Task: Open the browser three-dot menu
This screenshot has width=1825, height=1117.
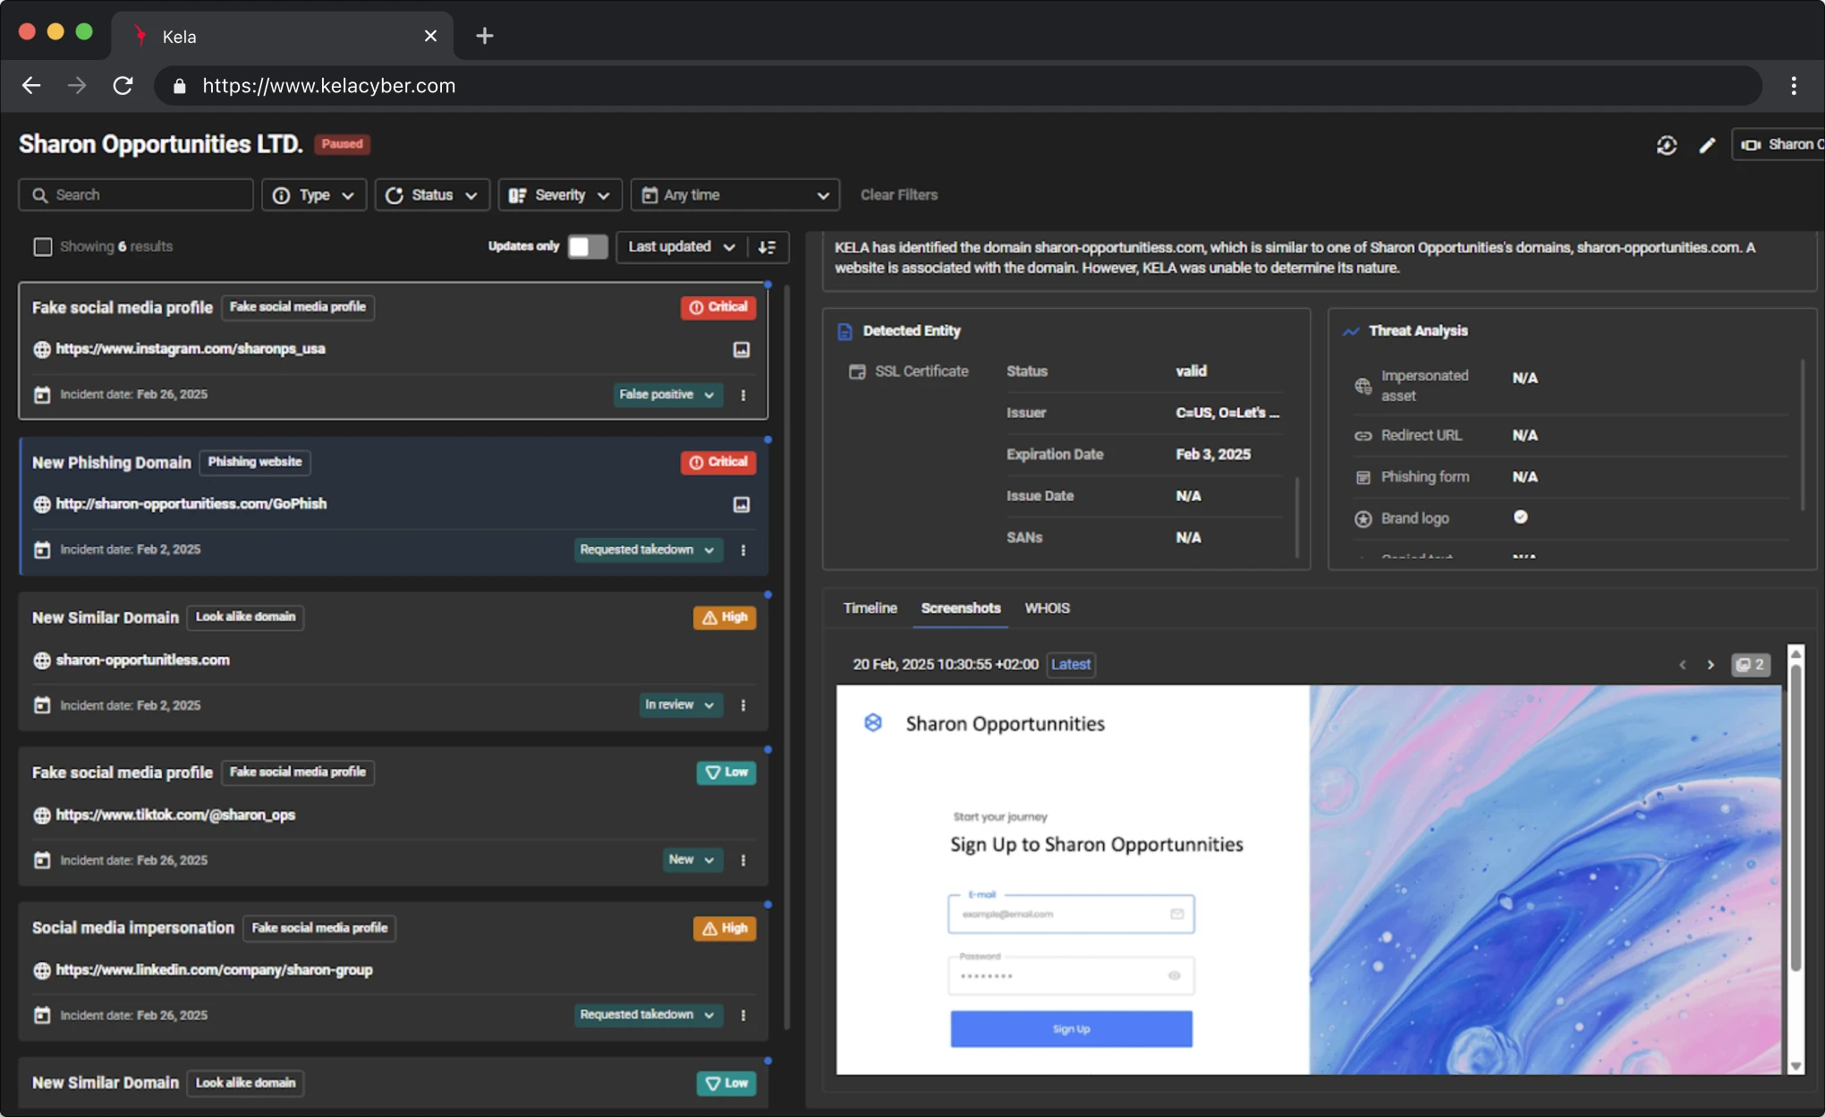Action: (x=1794, y=86)
